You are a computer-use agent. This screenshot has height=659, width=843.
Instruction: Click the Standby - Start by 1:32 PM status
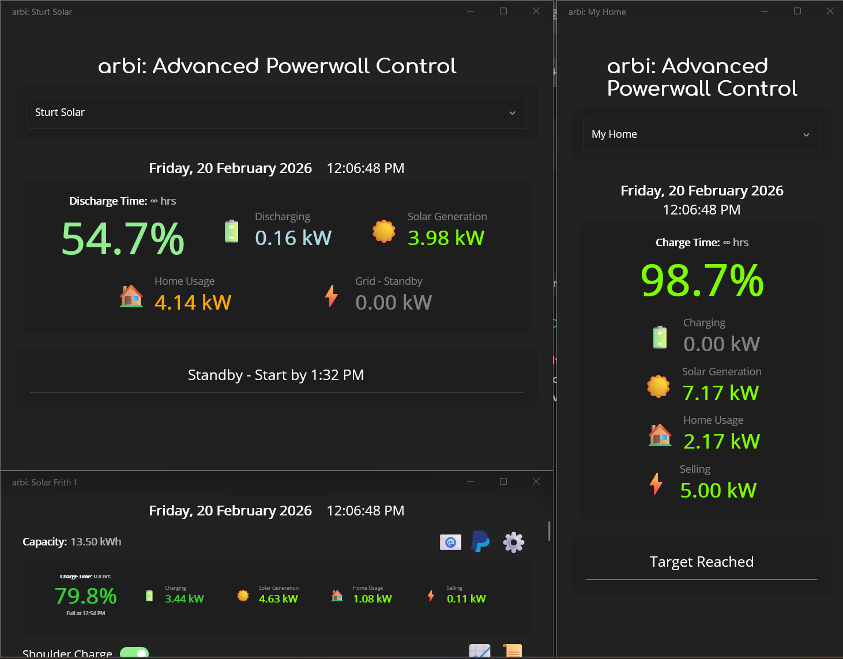pos(276,375)
